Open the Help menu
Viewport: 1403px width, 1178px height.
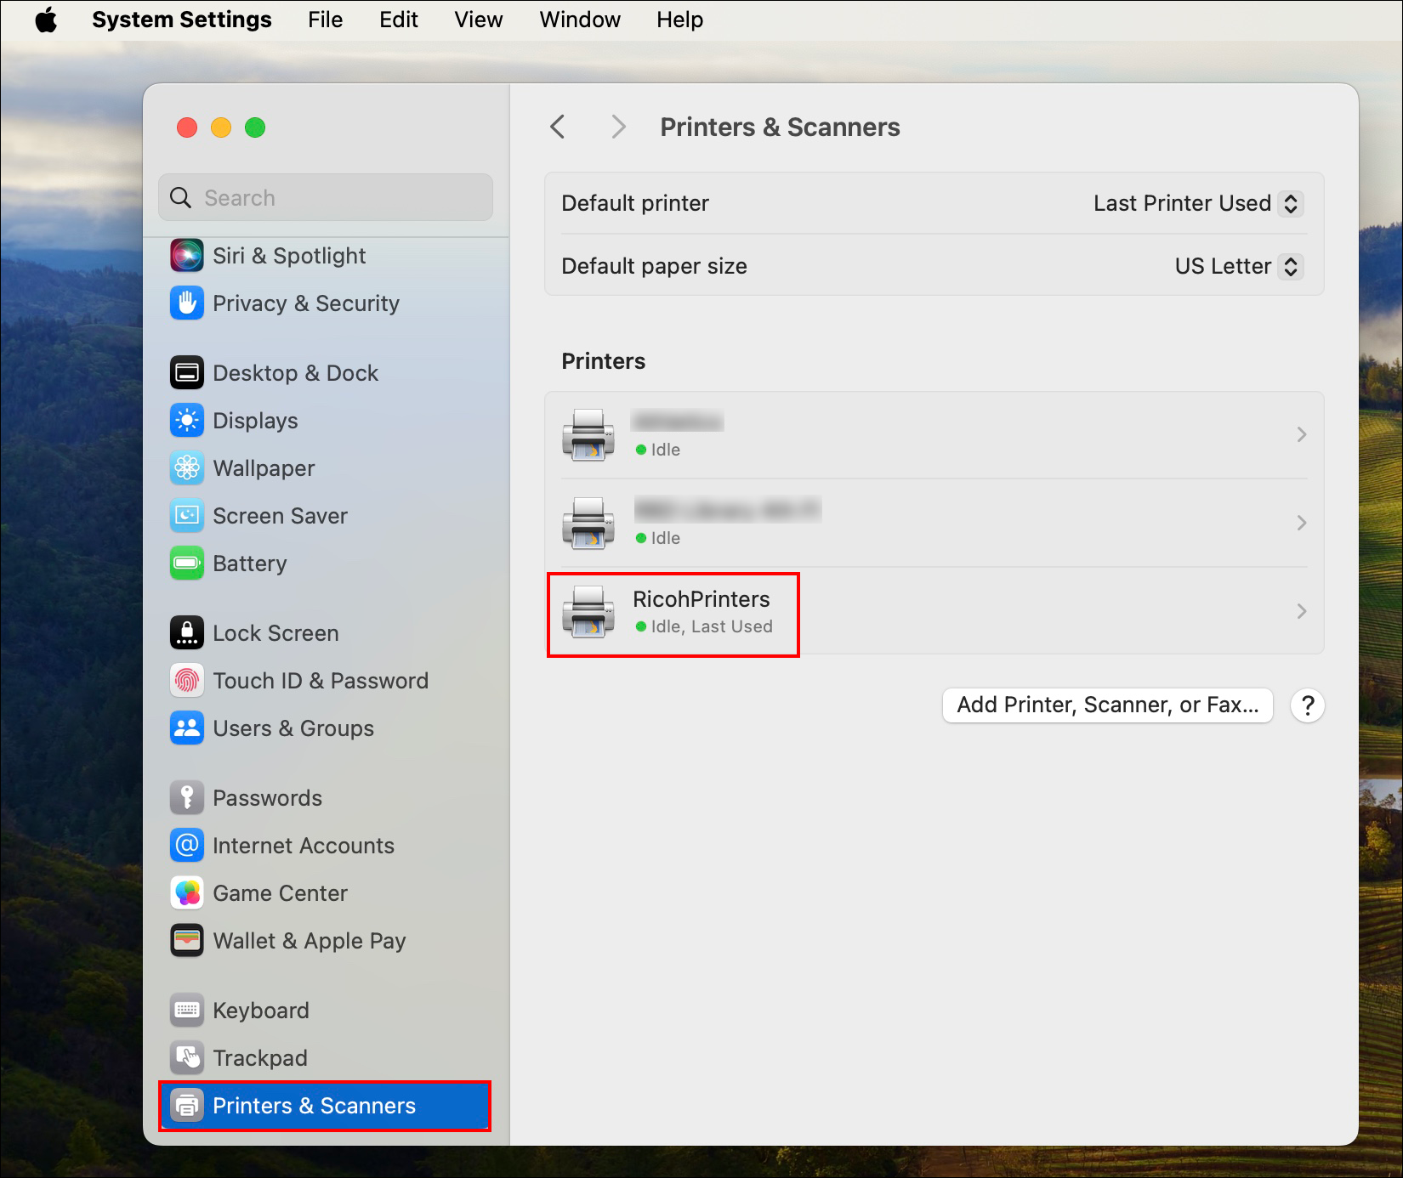pos(679,20)
